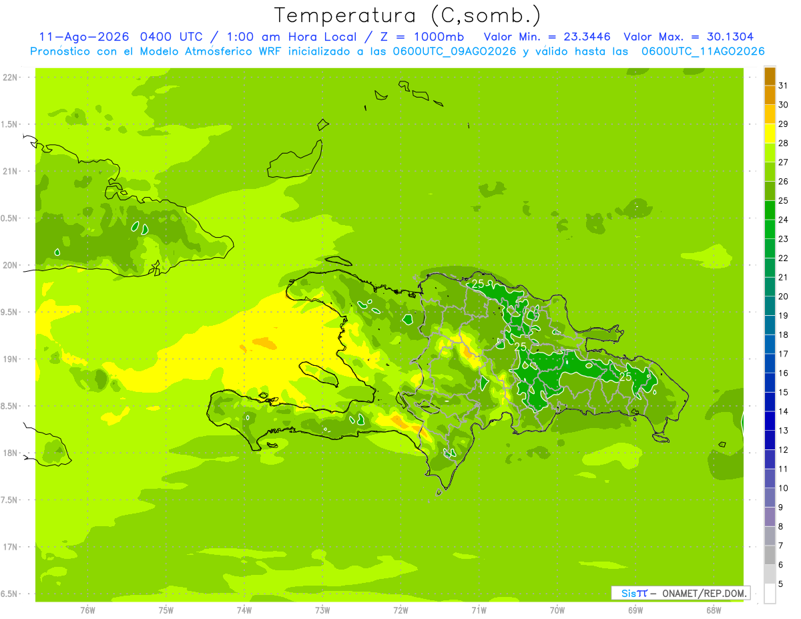The image size is (801, 619).
Task: Select the purple swatch between 9 and 10
Action: [770, 498]
